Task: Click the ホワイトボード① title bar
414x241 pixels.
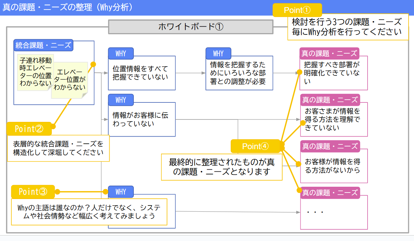Action: (190, 26)
